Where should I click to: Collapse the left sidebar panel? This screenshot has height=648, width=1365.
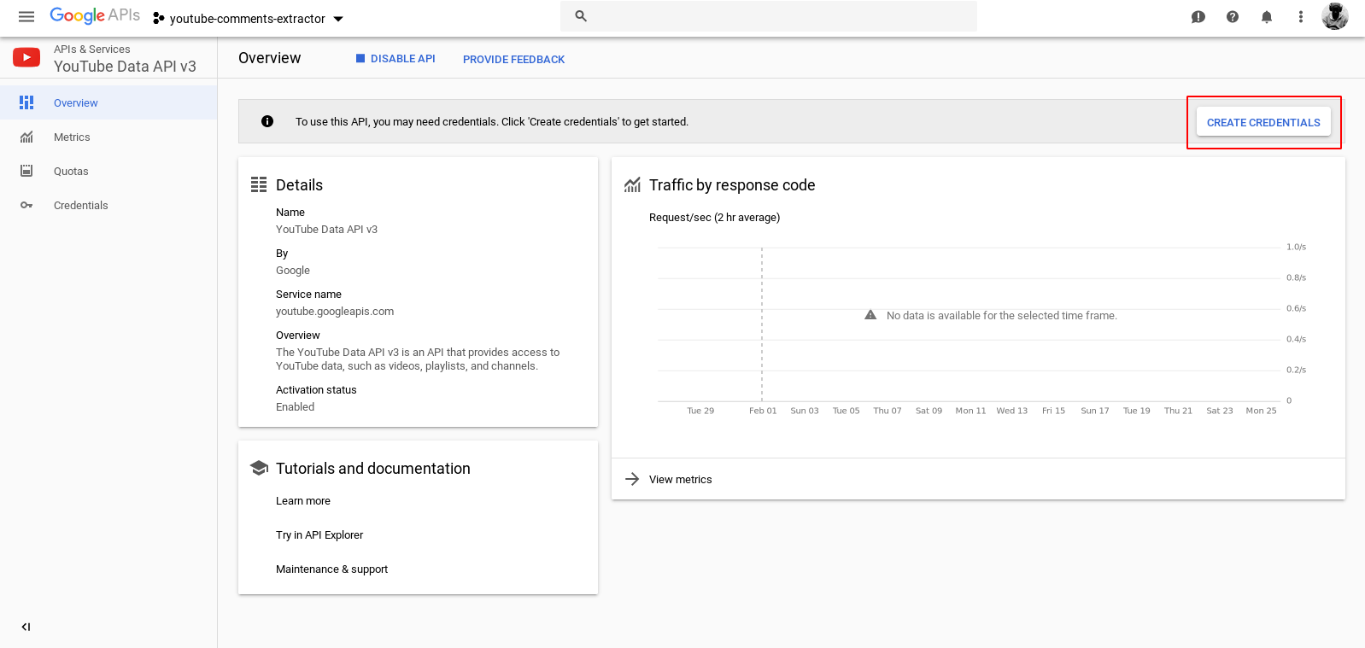pyautogui.click(x=26, y=627)
